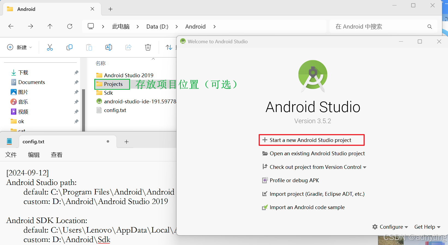Select the Android Studio 2019 folder
448x245 pixels.
click(125, 75)
